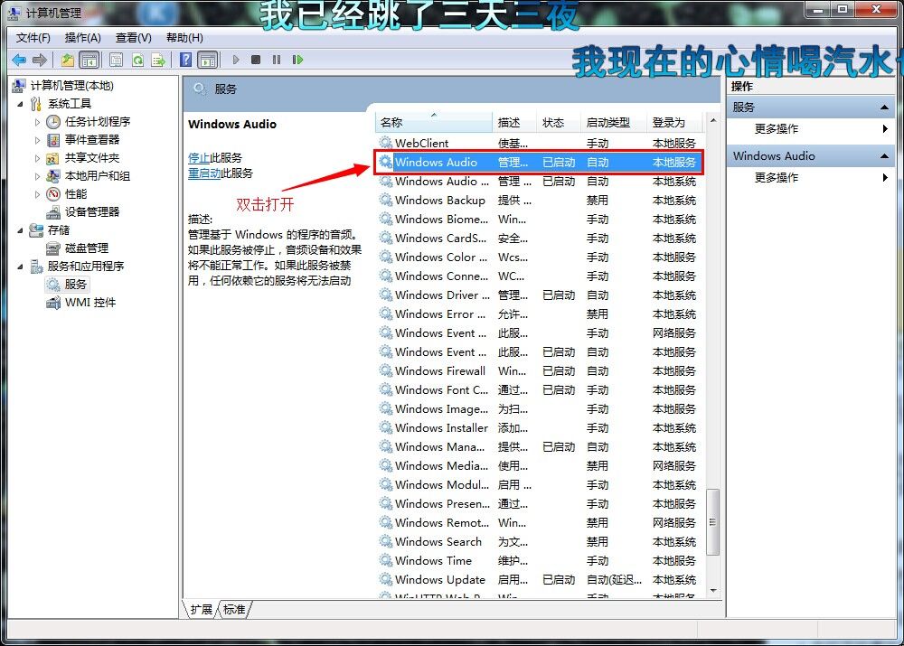Viewport: 904px width, 646px height.
Task: Expand the 任务计划程序 tree node
Action: click(38, 122)
